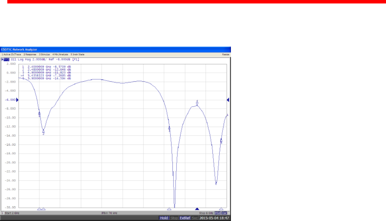Screen dimensions: 386x221
Task: Click the Resize button in the menu bar
Action: click(x=226, y=54)
